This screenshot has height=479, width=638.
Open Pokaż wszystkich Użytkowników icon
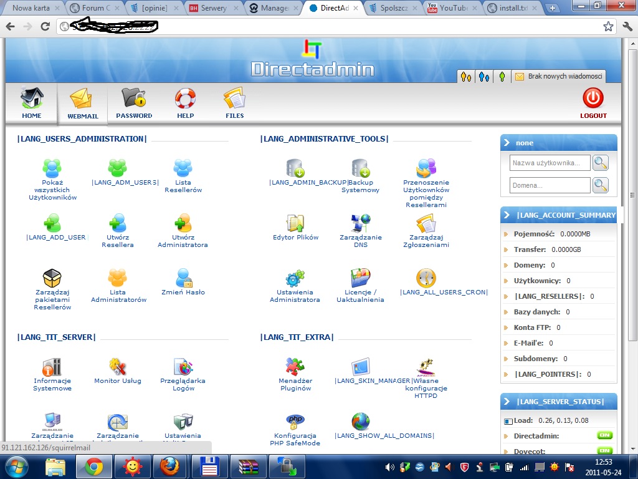point(52,168)
